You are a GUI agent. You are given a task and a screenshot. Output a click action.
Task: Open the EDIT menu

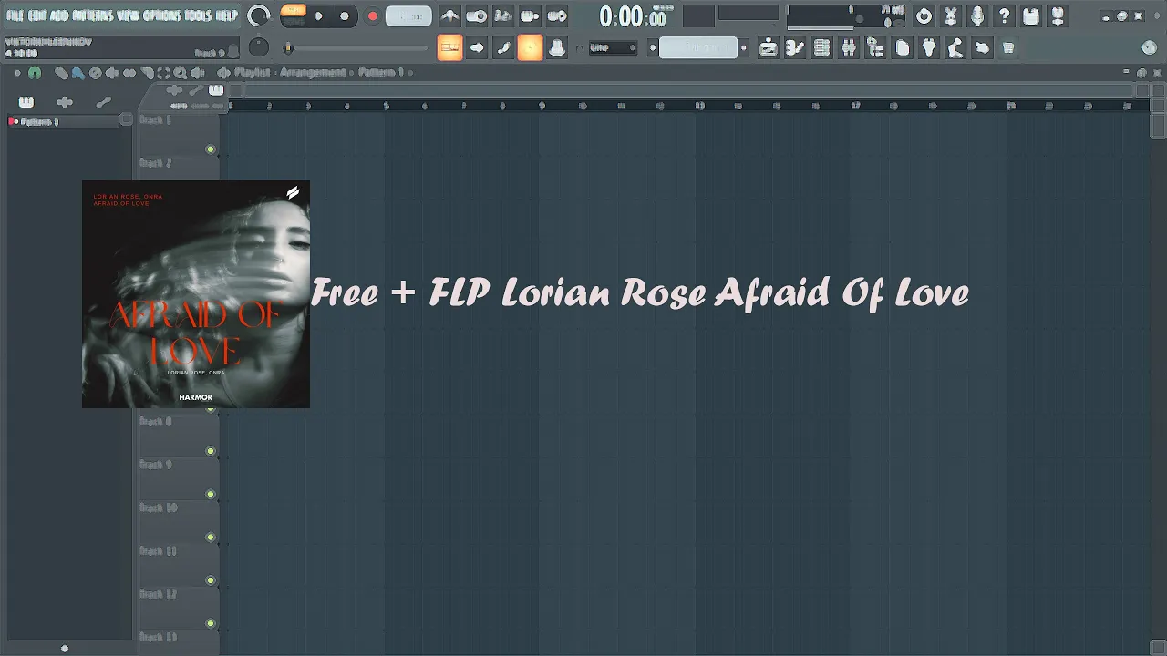coord(39,15)
